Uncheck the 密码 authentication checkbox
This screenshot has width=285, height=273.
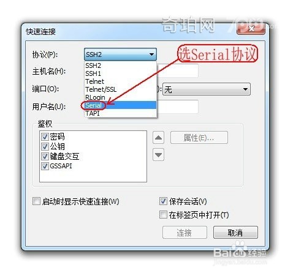click(45, 136)
